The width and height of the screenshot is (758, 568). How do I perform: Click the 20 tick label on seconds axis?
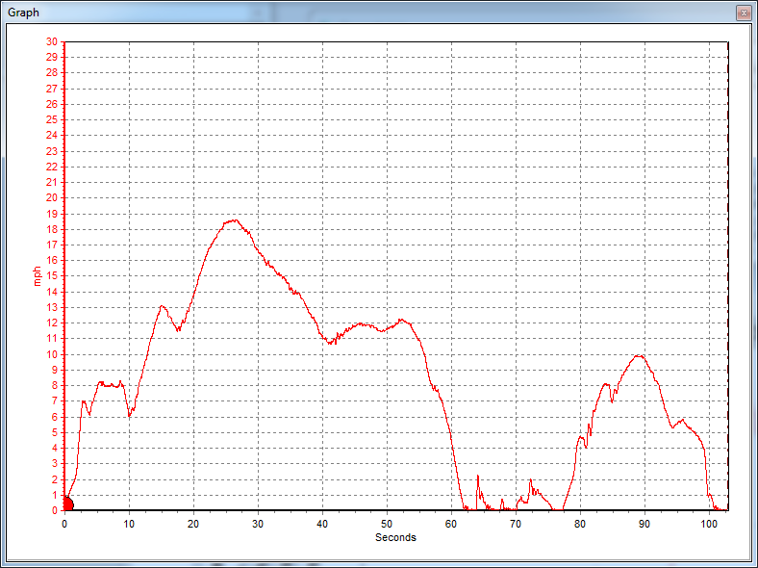(193, 525)
